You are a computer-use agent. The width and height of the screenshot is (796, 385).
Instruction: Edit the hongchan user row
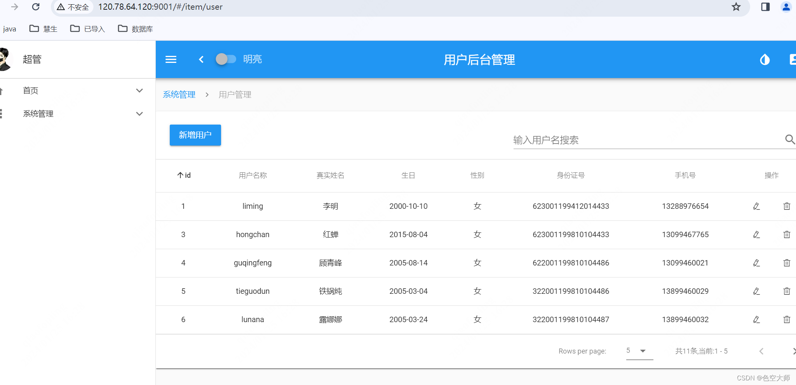756,234
